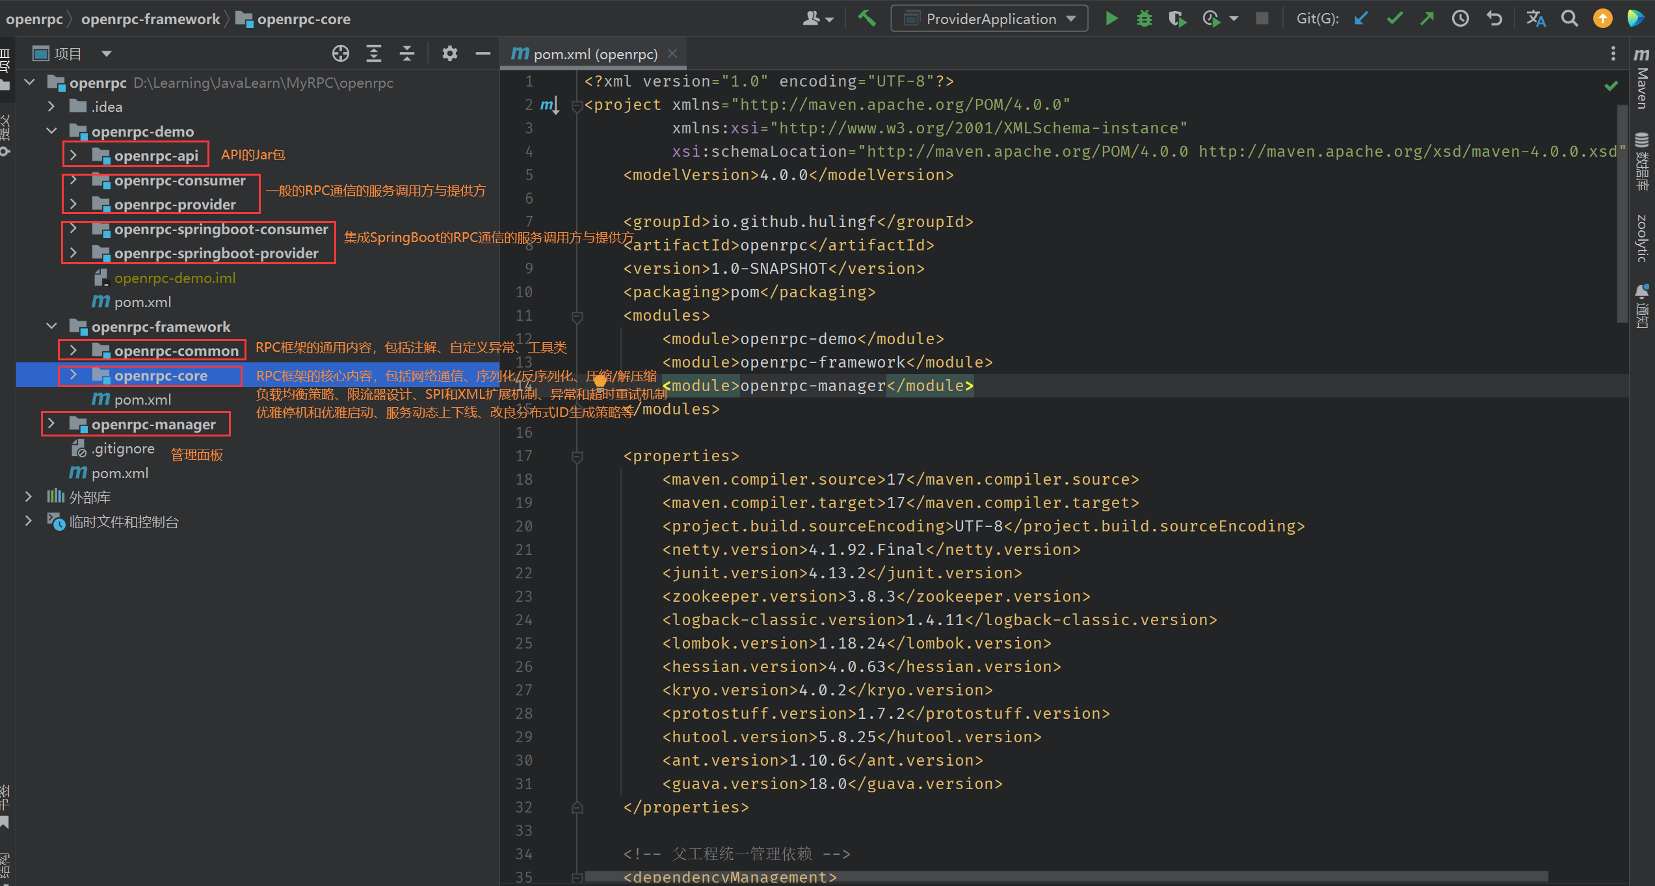Open the translation plugin icon
This screenshot has height=886, width=1655.
click(1536, 18)
